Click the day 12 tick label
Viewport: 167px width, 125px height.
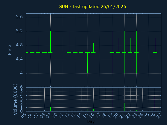pyautogui.click(x=67, y=115)
